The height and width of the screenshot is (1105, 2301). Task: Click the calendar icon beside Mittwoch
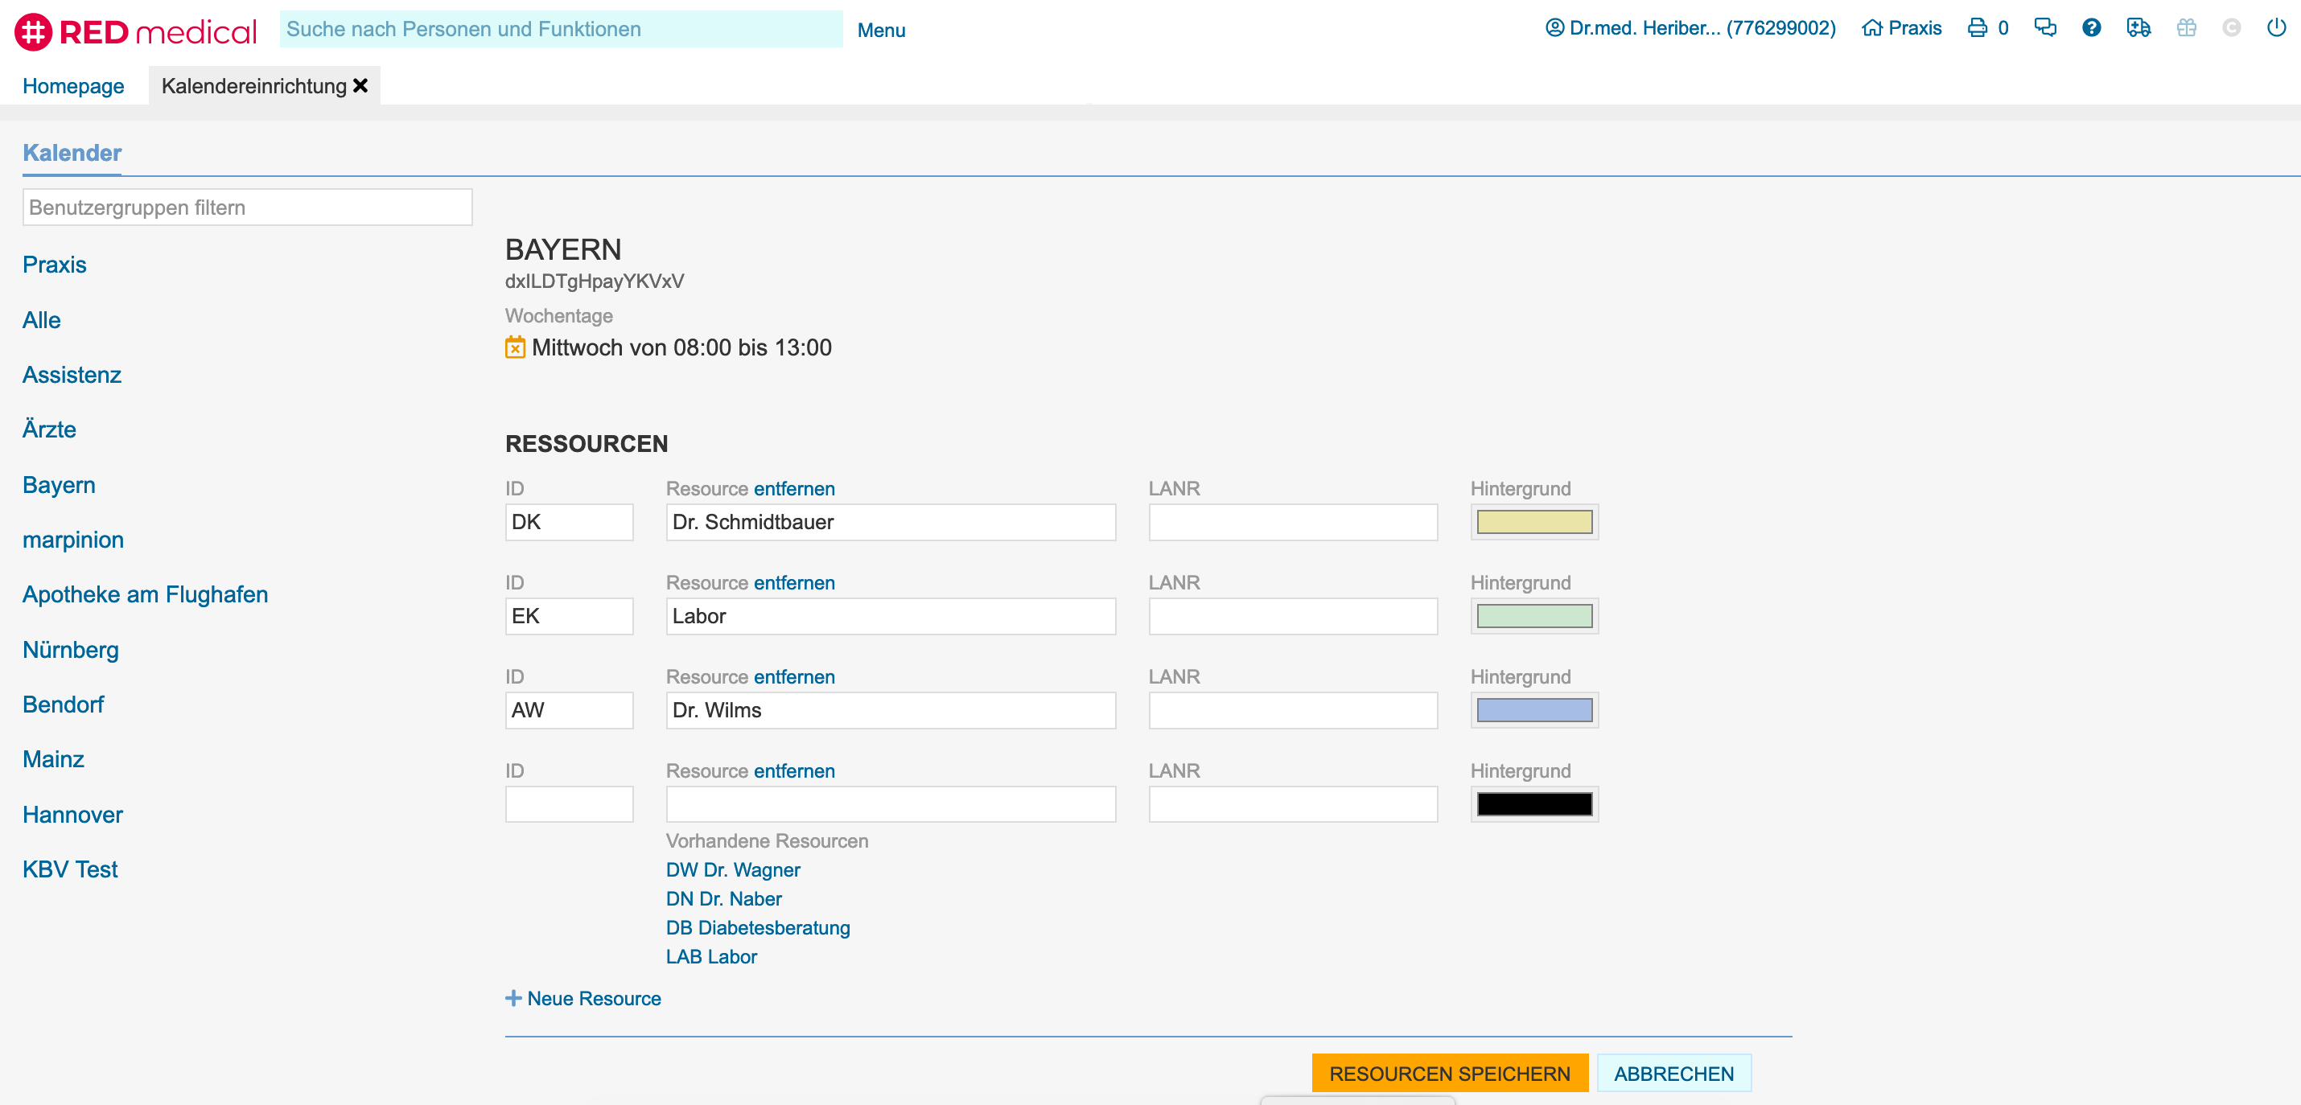pyautogui.click(x=515, y=347)
